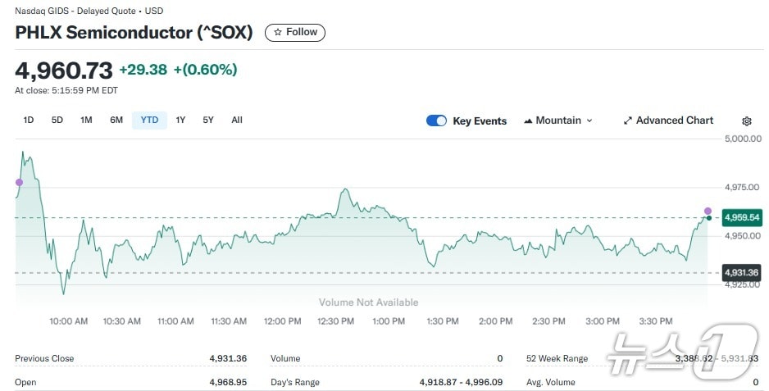
Task: Open chart settings gear icon
Action: click(746, 120)
